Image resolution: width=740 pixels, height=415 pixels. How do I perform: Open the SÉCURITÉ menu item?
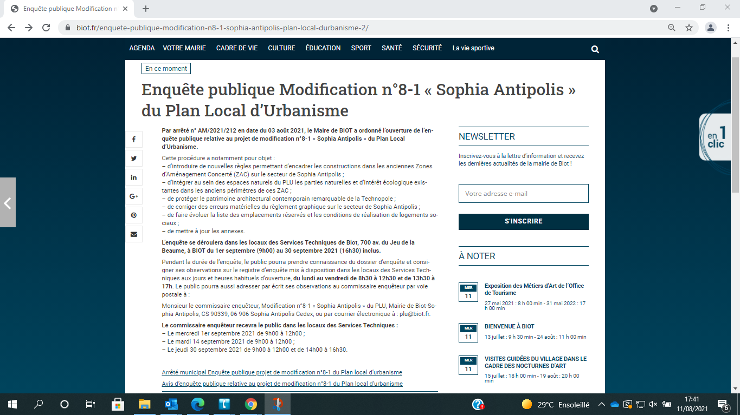pyautogui.click(x=427, y=48)
